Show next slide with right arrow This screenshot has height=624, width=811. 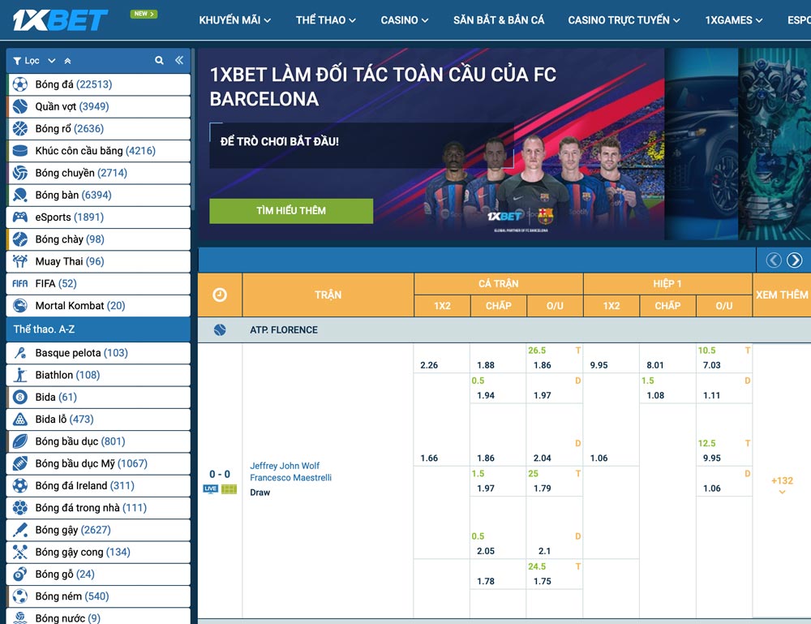pos(795,260)
